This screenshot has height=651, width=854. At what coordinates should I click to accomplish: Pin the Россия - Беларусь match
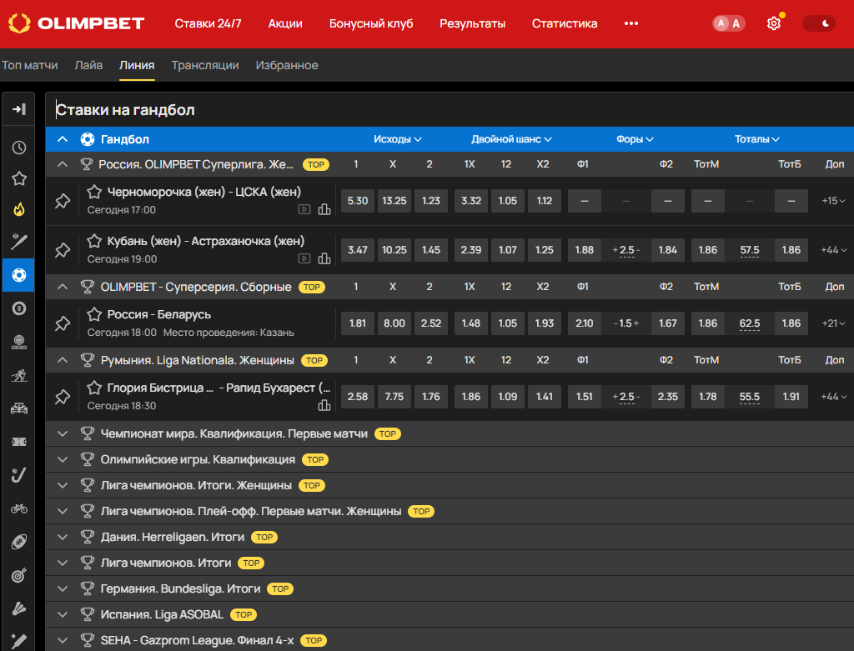(63, 323)
